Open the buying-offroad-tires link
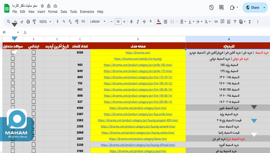The image size is (270, 153). pos(138,145)
